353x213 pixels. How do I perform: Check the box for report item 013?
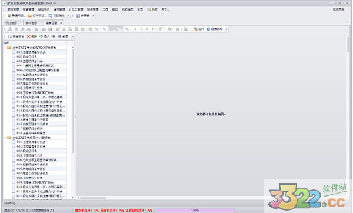point(14,111)
